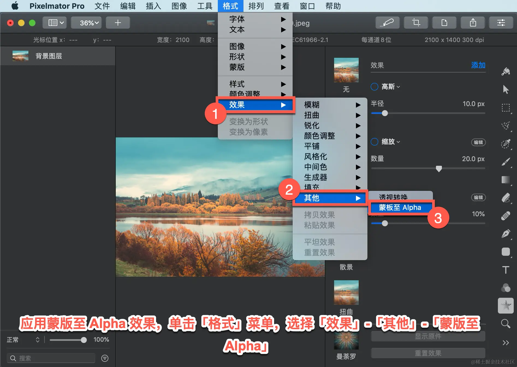The width and height of the screenshot is (517, 367).
Task: Open the 36% zoom dropdown
Action: click(86, 23)
